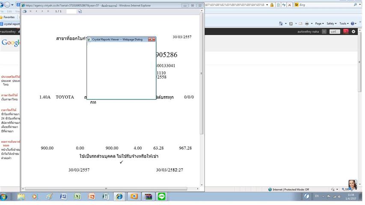The width and height of the screenshot is (365, 205).
Task: Go to the first report page
Action: pyautogui.click(x=30, y=11)
